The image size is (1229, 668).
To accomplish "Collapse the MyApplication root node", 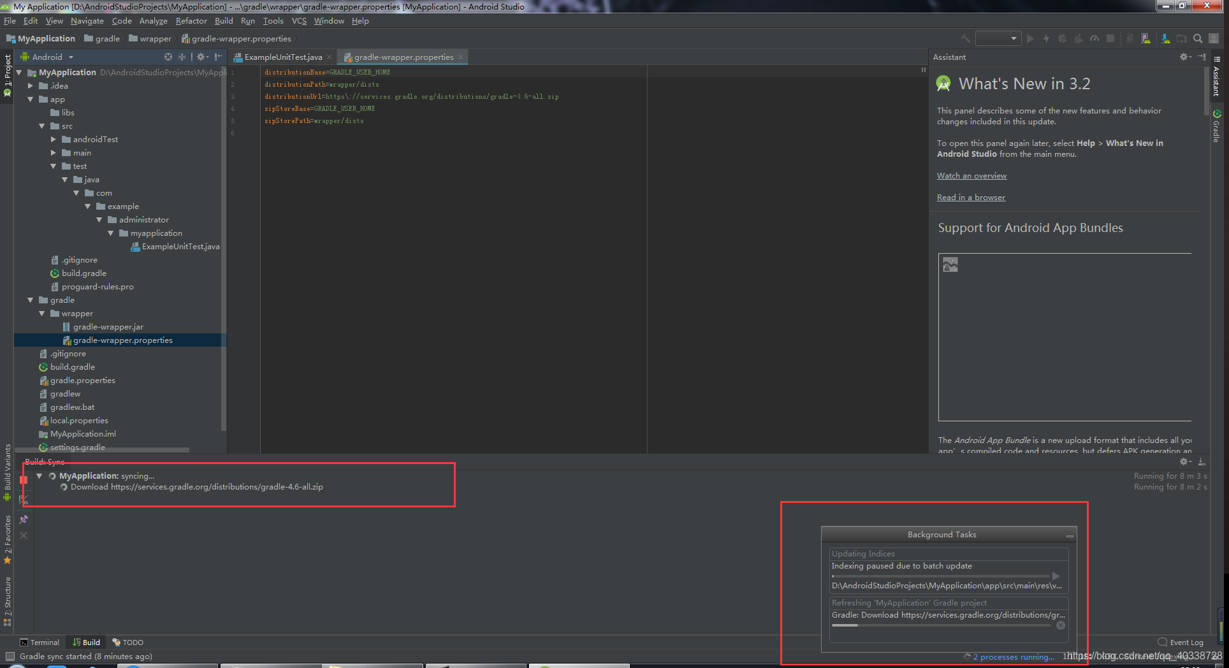I will pos(19,73).
